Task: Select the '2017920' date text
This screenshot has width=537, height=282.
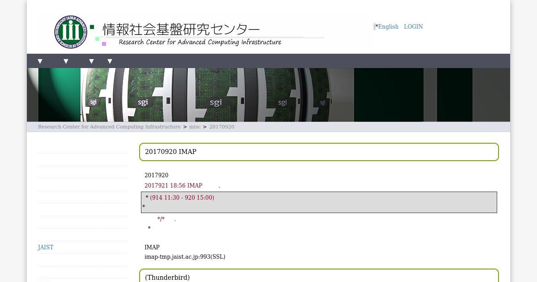Action: point(157,175)
